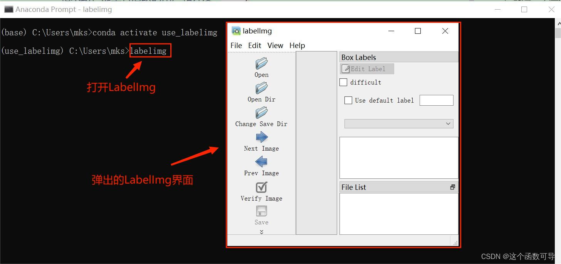Open the Edit menu in labelImg
Image resolution: width=561 pixels, height=264 pixels.
click(x=255, y=45)
